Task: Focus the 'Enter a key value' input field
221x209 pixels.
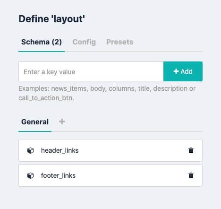Action: 91,71
